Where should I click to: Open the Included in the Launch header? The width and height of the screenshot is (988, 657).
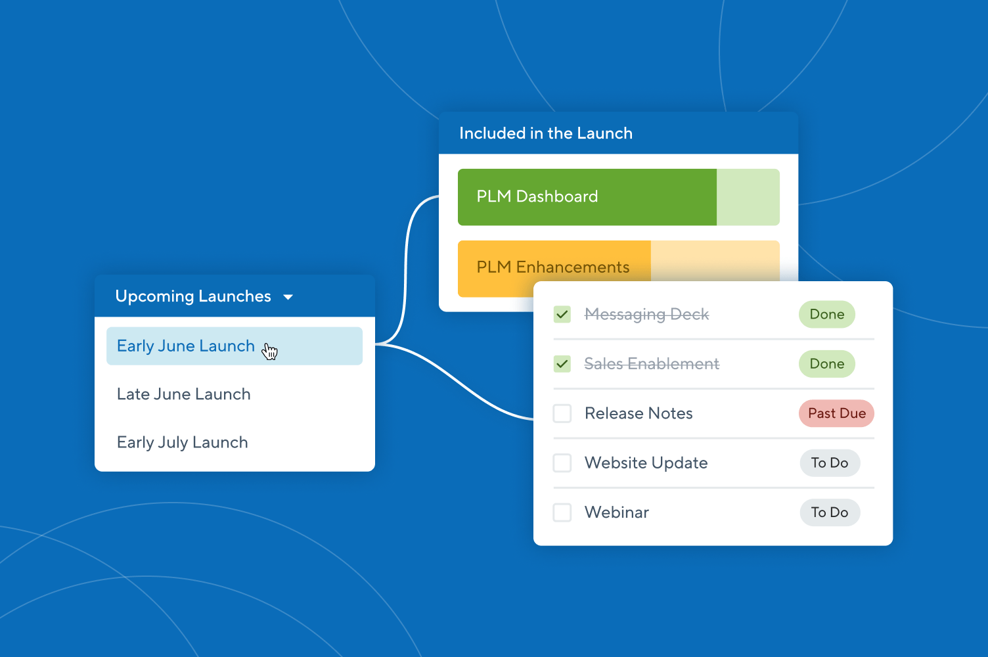pyautogui.click(x=545, y=133)
